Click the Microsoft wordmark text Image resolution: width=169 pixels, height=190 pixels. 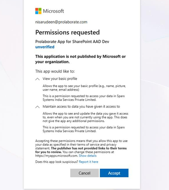(53, 11)
